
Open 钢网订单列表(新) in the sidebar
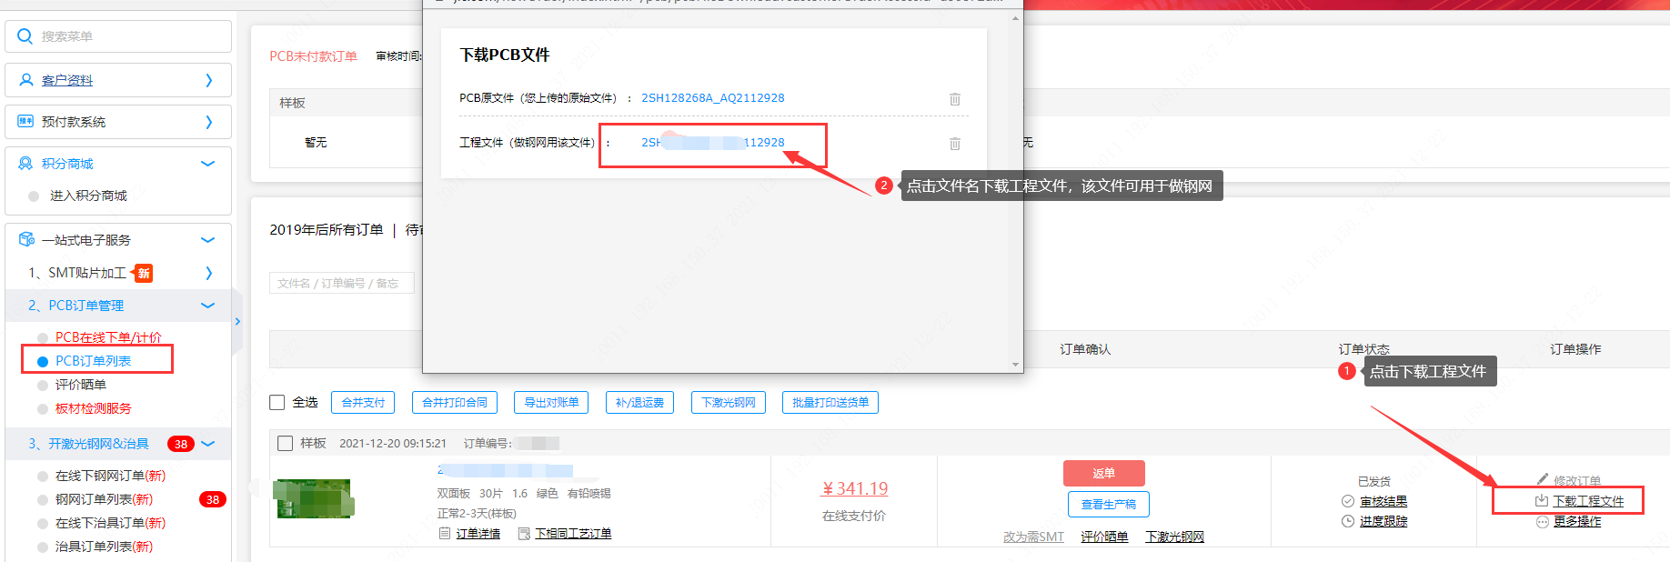pos(104,499)
